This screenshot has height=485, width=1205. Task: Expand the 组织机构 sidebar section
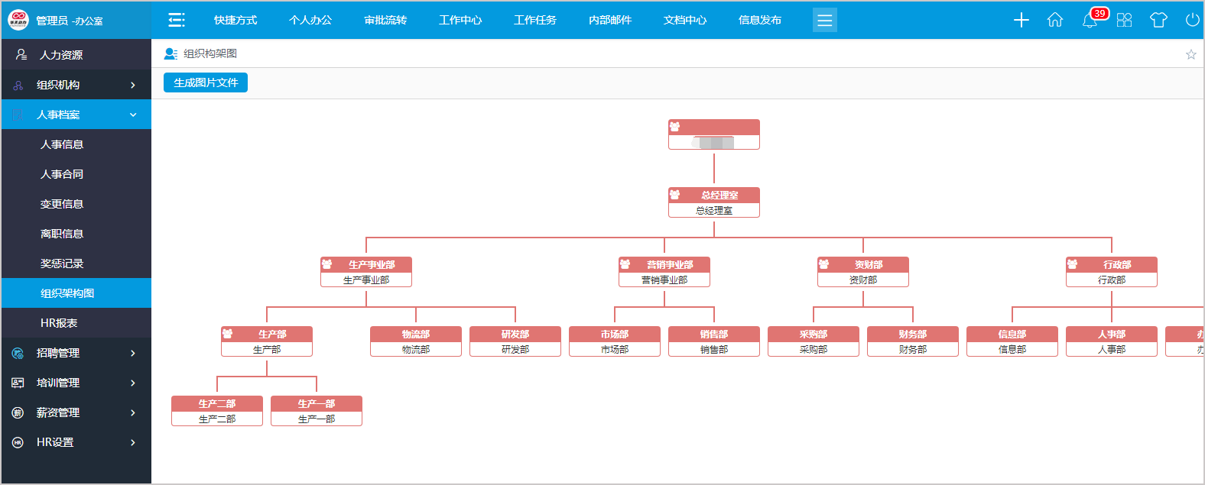pos(76,85)
